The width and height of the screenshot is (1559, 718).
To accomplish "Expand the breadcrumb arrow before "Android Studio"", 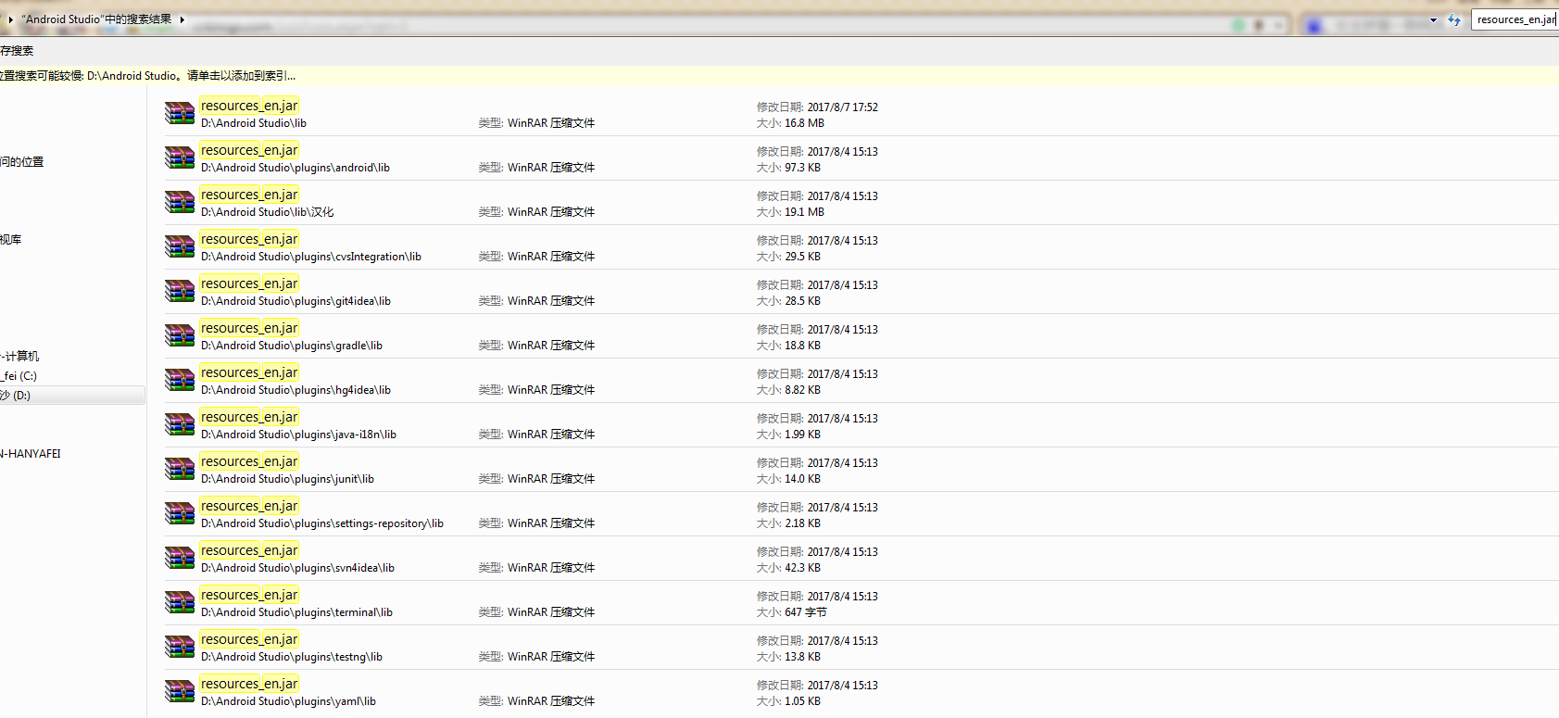I will [10, 19].
